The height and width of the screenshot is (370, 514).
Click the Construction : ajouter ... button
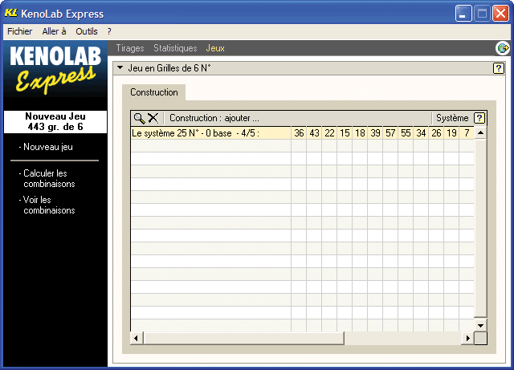pyautogui.click(x=214, y=118)
